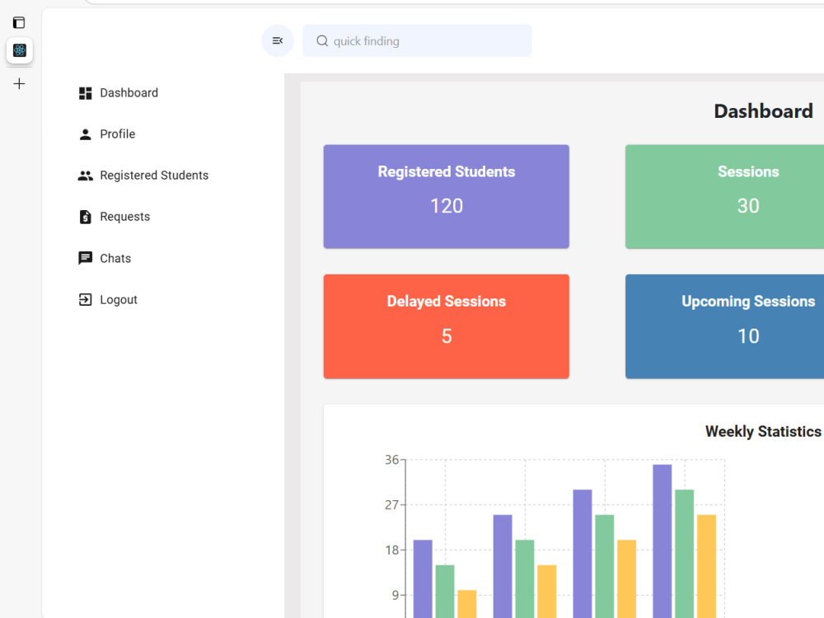Viewport: 824px width, 618px height.
Task: Open the Upcoming Sessions 10 card
Action: pos(724,326)
